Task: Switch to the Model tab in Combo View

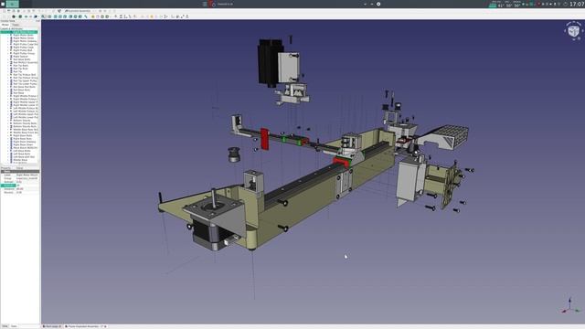Action: point(5,25)
